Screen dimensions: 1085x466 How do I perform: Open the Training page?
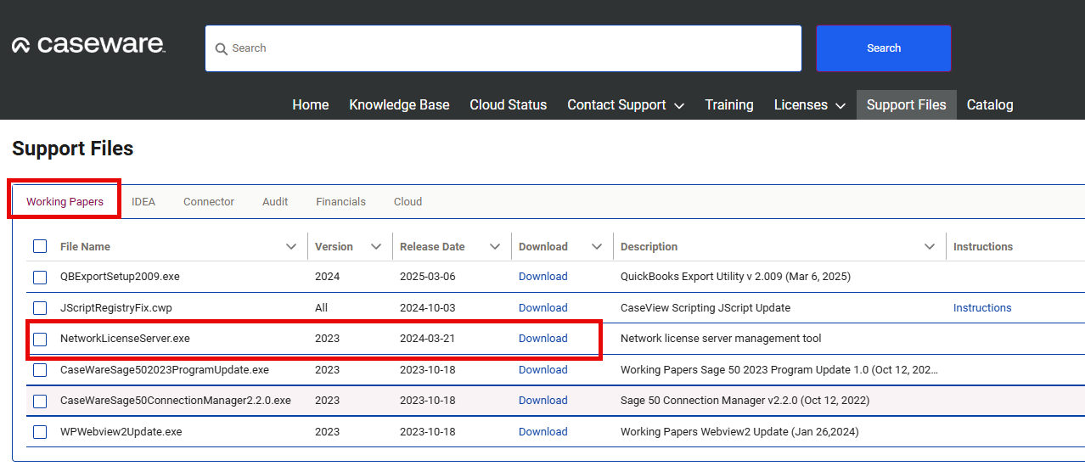[729, 105]
